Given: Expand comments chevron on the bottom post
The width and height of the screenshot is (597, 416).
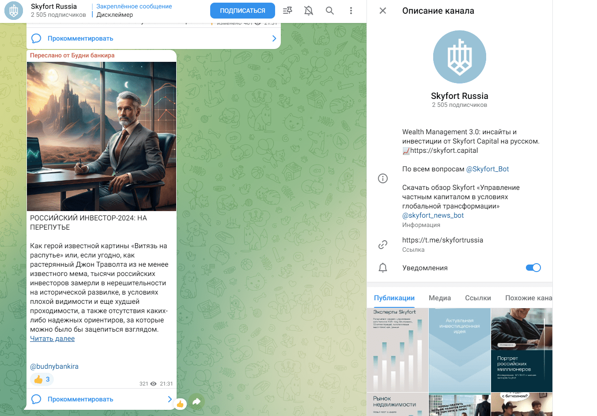Looking at the screenshot, I should (170, 399).
